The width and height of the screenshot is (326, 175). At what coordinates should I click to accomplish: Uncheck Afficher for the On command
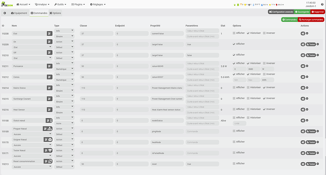coord(234,44)
